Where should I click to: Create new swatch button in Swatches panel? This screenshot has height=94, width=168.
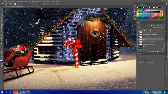160,20
